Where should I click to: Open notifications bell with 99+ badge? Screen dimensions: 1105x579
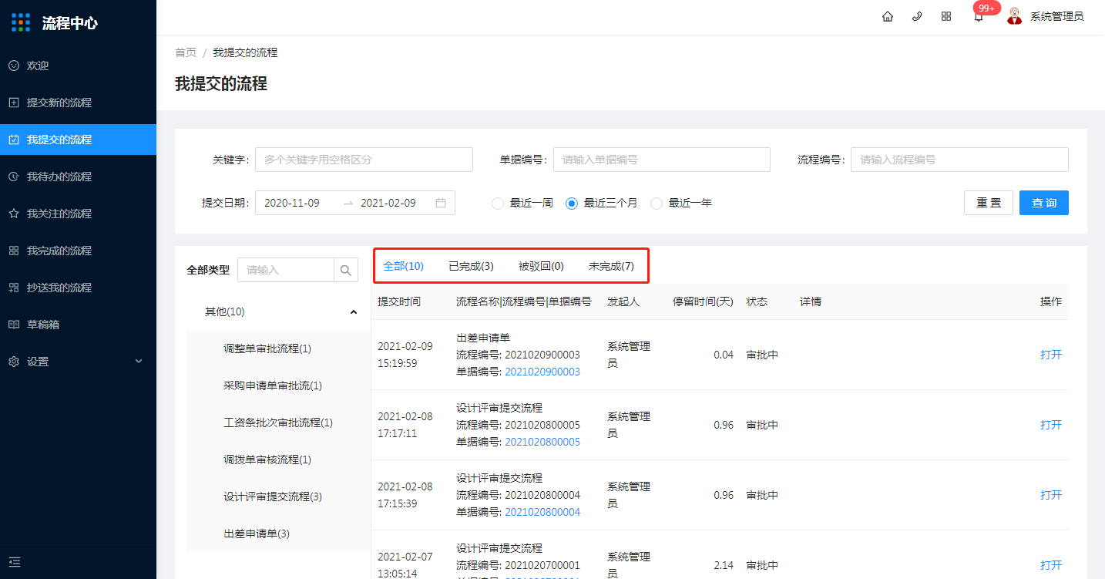click(x=979, y=16)
